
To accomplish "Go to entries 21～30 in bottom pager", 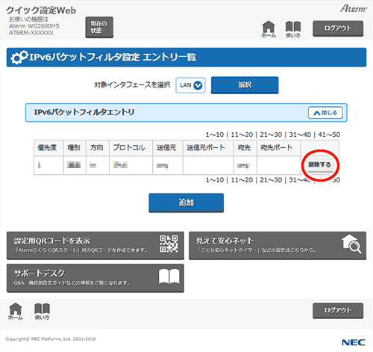I will (x=271, y=180).
